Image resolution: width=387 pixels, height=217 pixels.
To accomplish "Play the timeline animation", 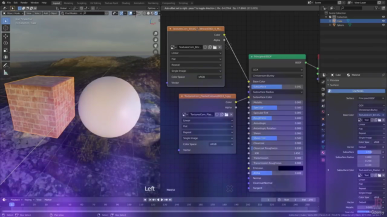I will pos(162,200).
